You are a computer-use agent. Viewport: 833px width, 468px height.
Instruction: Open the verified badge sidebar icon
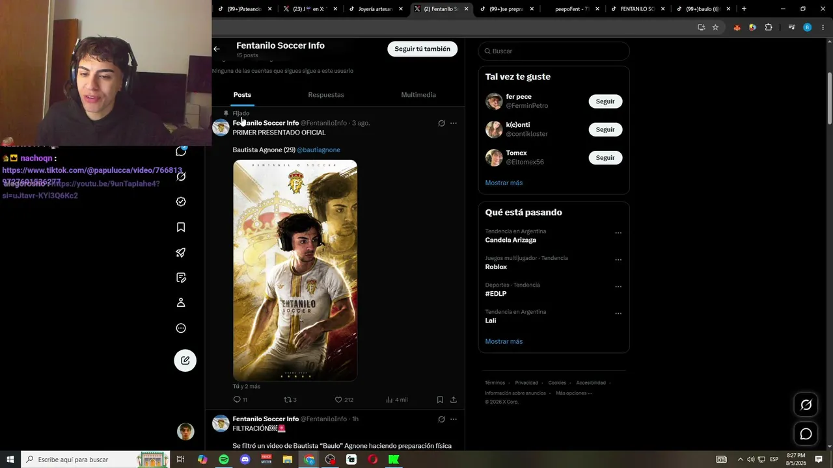pos(181,201)
